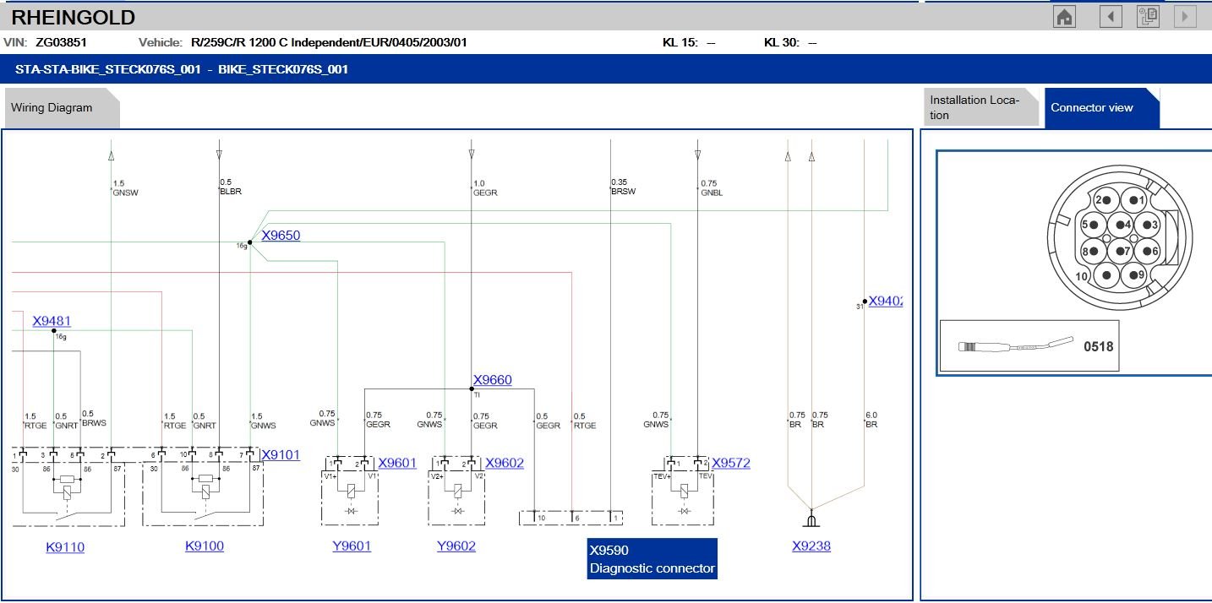Go back using the left arrow icon
The height and width of the screenshot is (603, 1212).
1111,17
